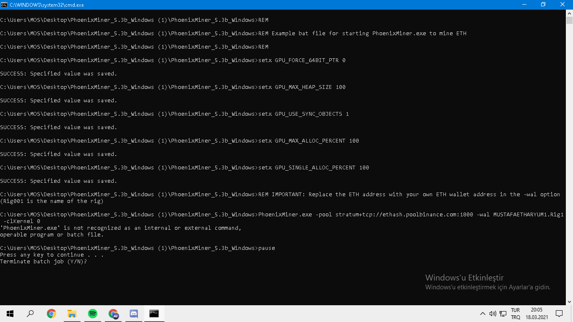Screen dimensions: 573x322
Task: Open Spotify from taskbar
Action: click(92, 314)
